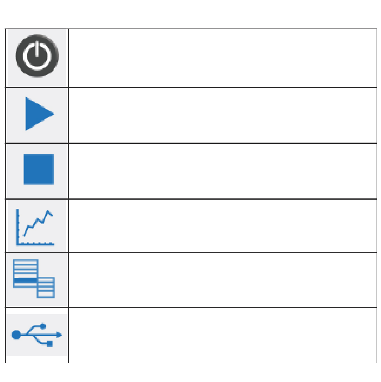This screenshot has height=382, width=381.
Task: Start with the blue play triangle
Action: (x=39, y=114)
